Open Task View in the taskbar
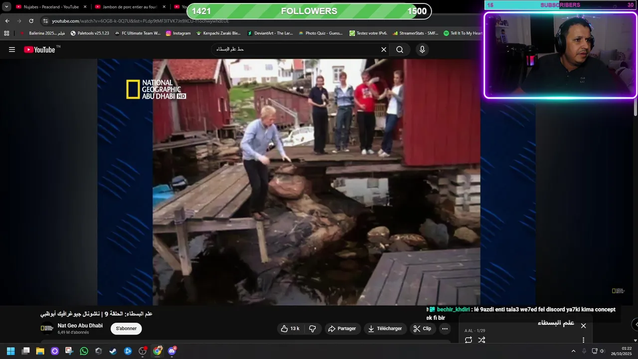 click(25, 351)
